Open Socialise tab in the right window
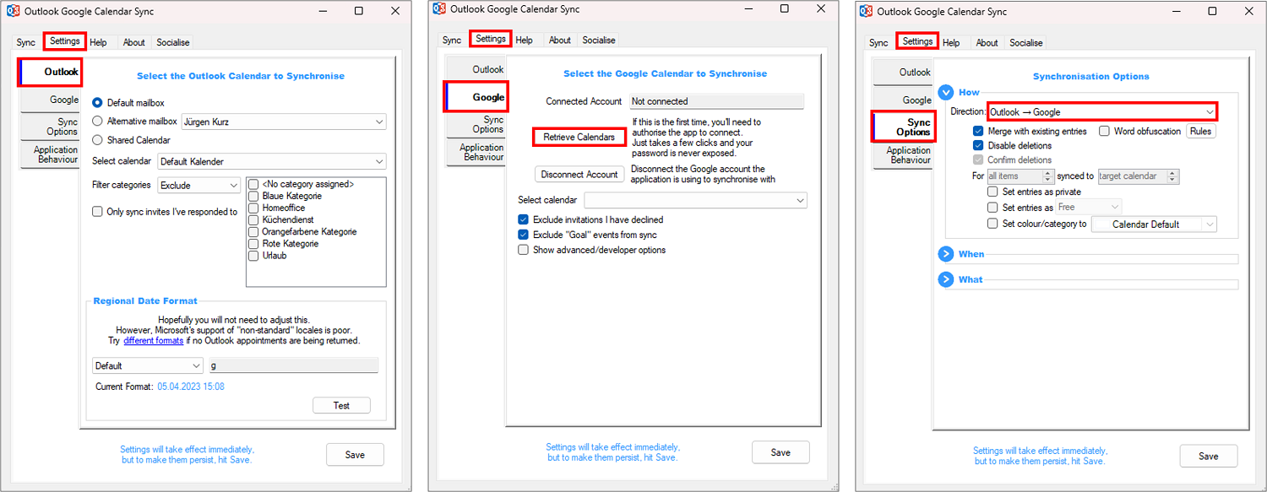Image resolution: width=1267 pixels, height=492 pixels. coord(1026,42)
